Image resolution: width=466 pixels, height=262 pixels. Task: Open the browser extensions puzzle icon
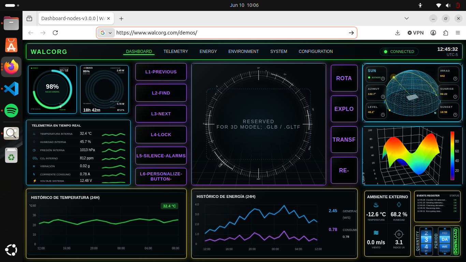tap(446, 33)
